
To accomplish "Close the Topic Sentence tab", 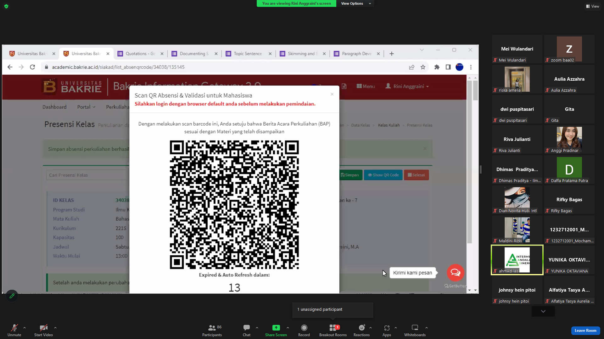I will point(270,54).
